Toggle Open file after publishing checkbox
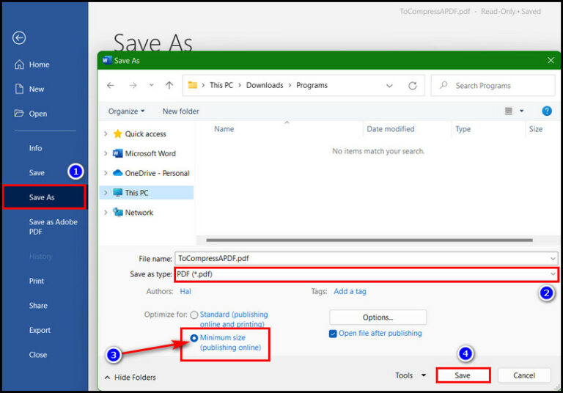Image resolution: width=563 pixels, height=393 pixels. (x=333, y=334)
